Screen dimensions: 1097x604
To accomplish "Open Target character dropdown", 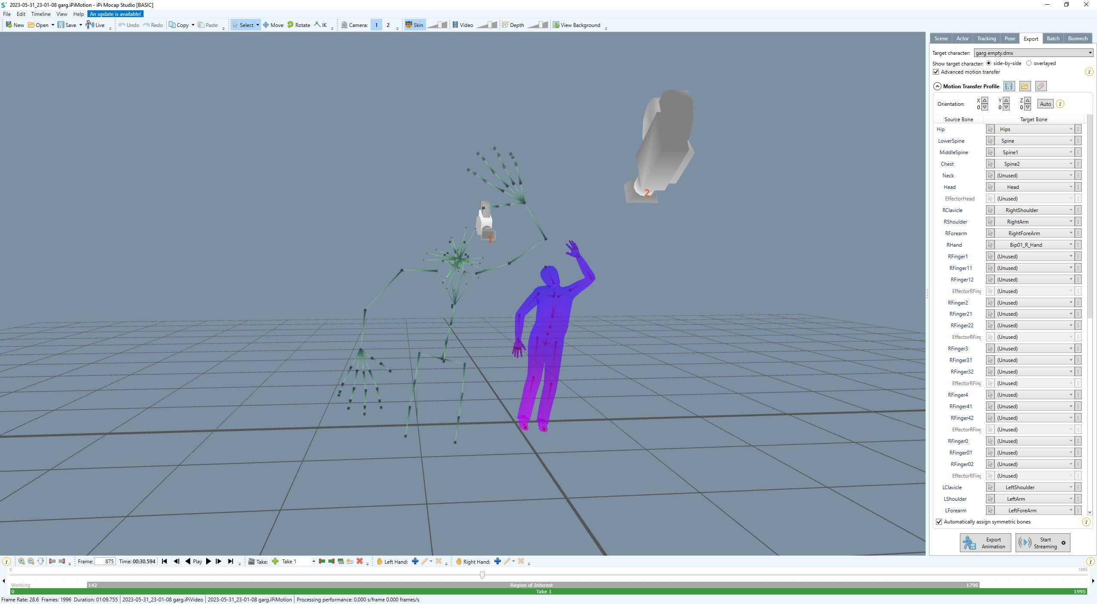I will [1034, 53].
